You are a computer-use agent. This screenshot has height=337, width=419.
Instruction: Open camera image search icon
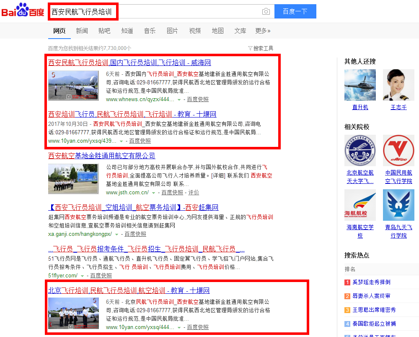(266, 11)
